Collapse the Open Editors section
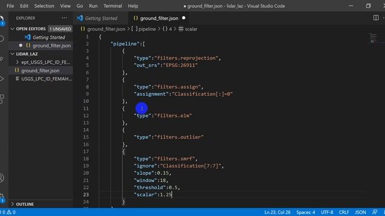The image size is (385, 216). 12,29
